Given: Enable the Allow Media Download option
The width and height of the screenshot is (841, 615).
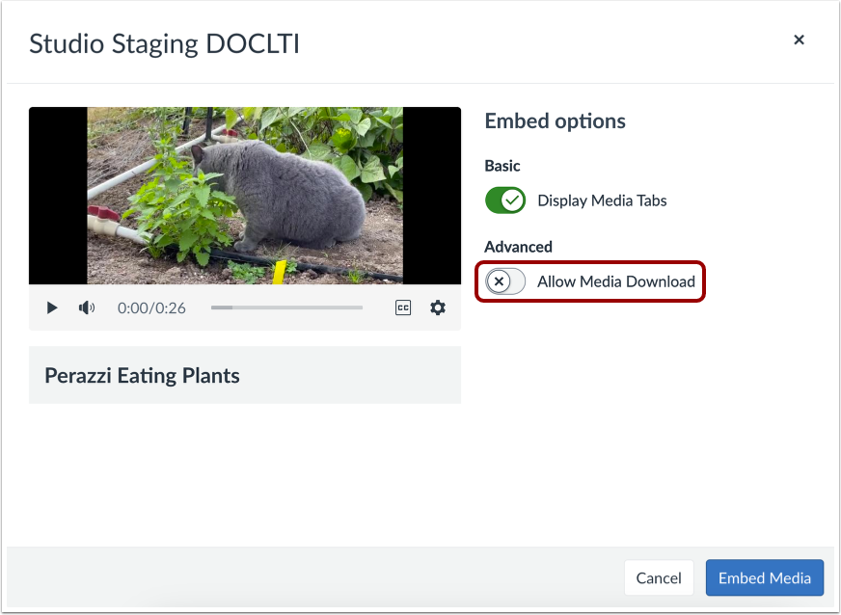Looking at the screenshot, I should click(503, 281).
